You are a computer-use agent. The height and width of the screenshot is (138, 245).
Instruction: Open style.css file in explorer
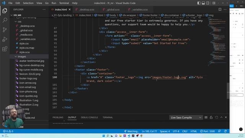pos(24,43)
